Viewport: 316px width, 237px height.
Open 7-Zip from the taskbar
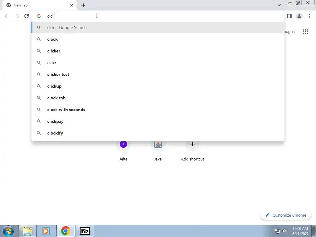85,231
